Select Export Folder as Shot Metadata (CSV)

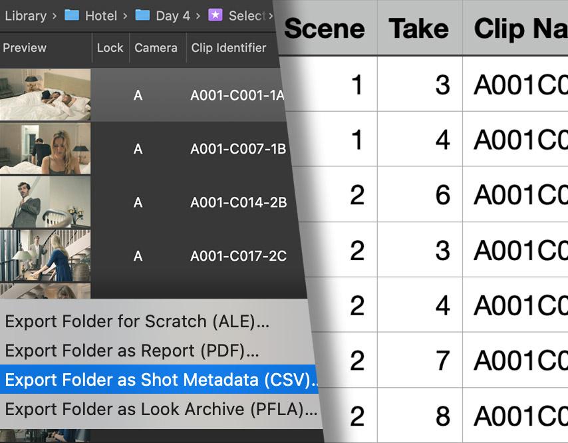[x=160, y=379]
